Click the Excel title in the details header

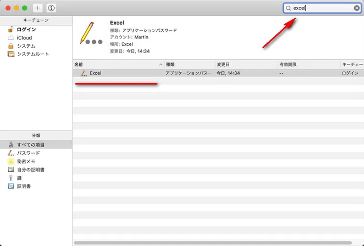(117, 23)
